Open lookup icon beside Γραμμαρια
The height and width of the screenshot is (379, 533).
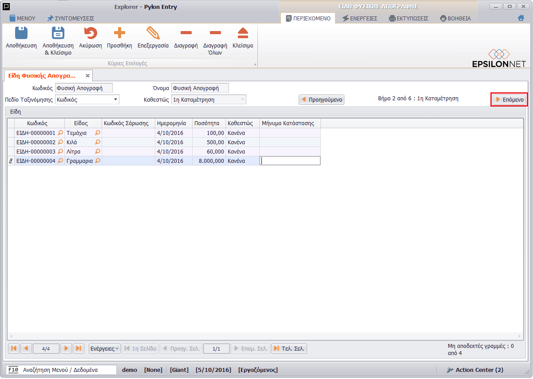98,161
